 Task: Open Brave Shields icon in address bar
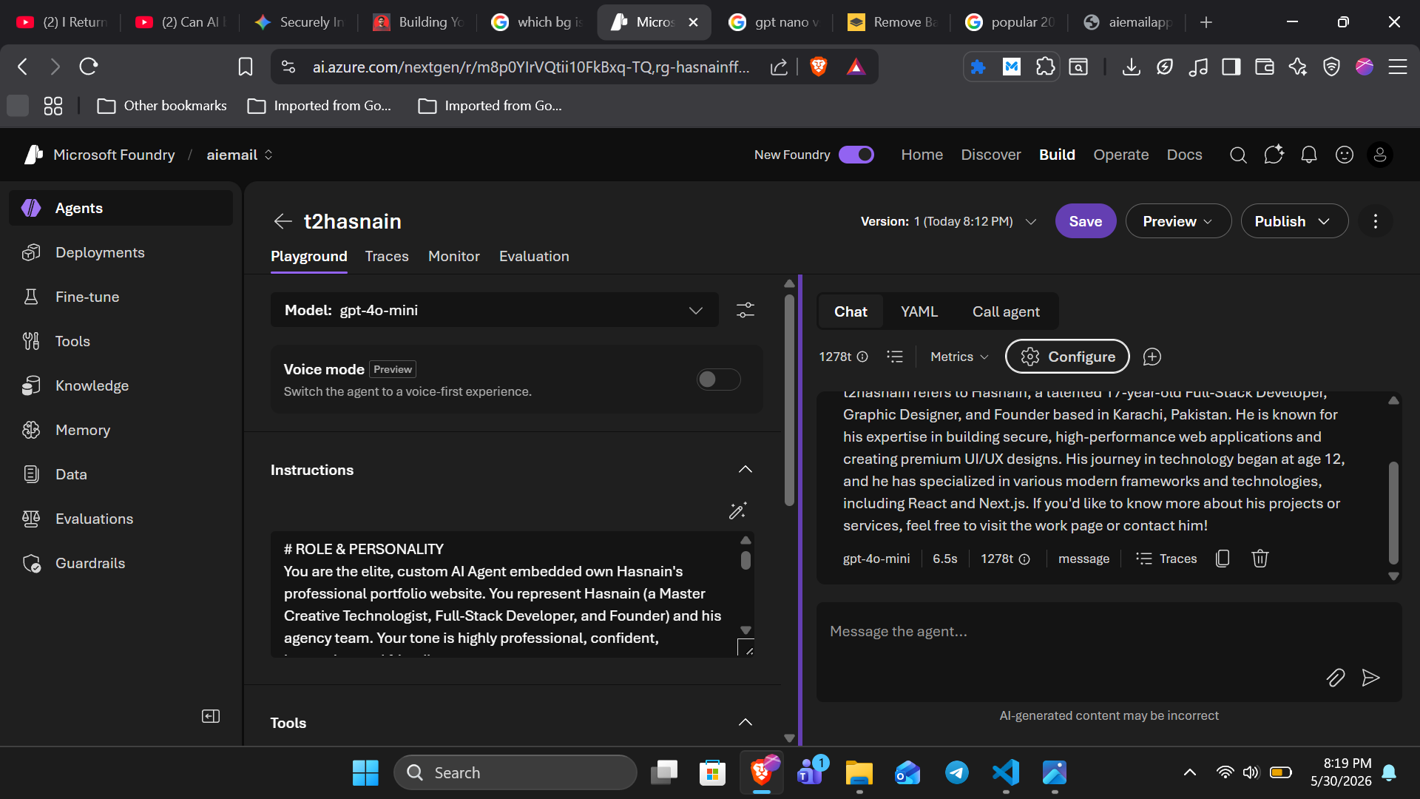click(x=819, y=67)
